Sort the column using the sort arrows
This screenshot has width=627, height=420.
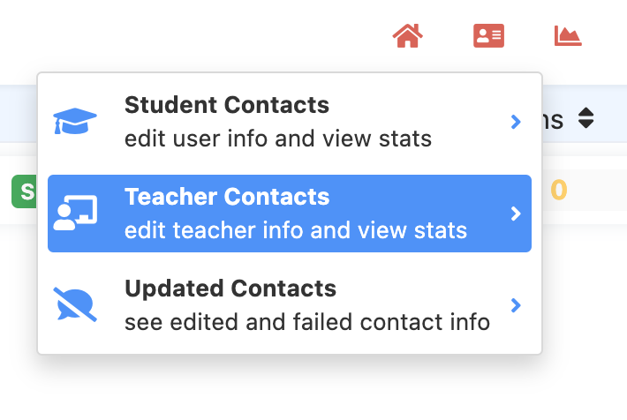[586, 118]
